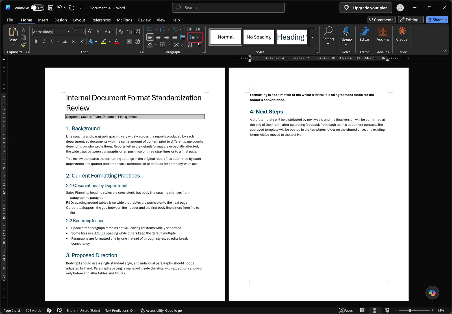The height and width of the screenshot is (314, 452).
Task: Click the 301 words count in status bar
Action: tap(33, 310)
